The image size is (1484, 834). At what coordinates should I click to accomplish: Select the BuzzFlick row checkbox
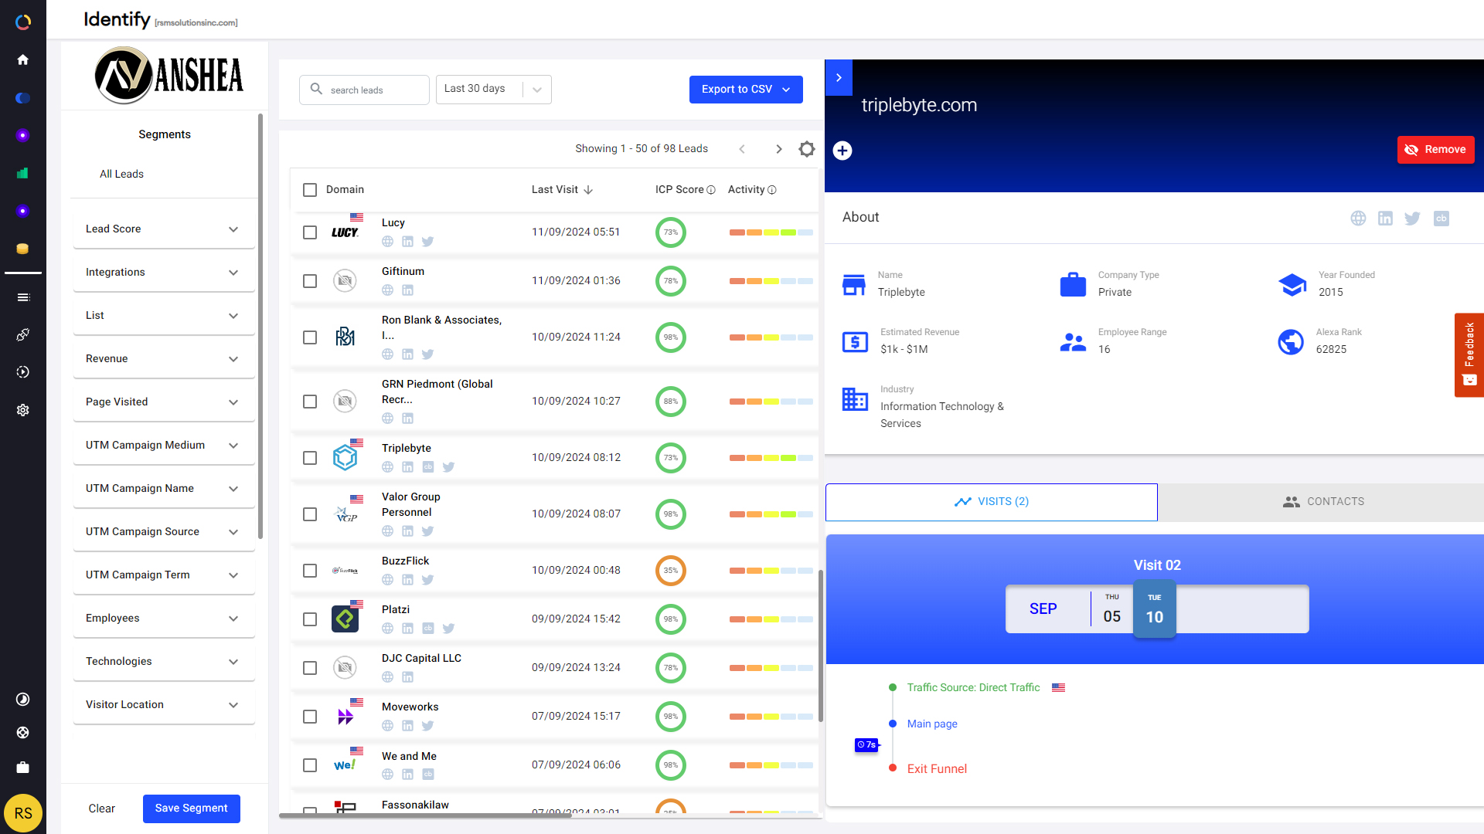click(310, 571)
